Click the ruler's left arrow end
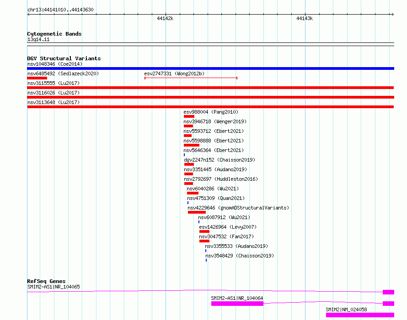Viewport: 407px width, 320px height. [28, 15]
